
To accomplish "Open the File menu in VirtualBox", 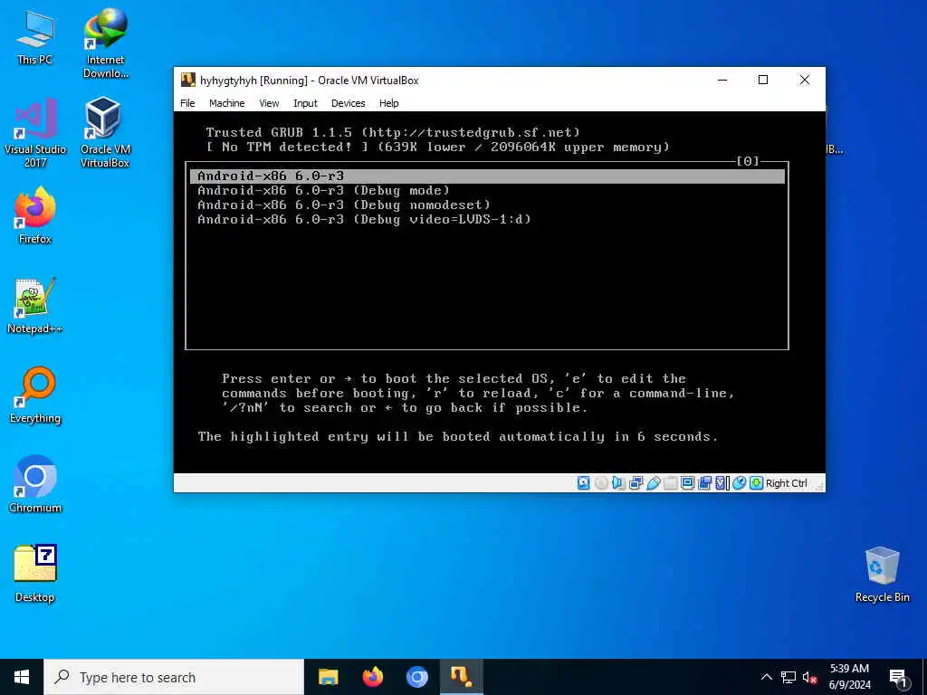I will tap(187, 103).
